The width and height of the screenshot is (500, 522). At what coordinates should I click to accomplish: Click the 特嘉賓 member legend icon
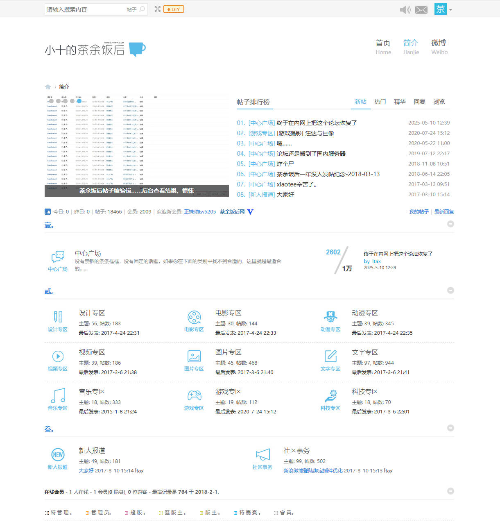235,513
